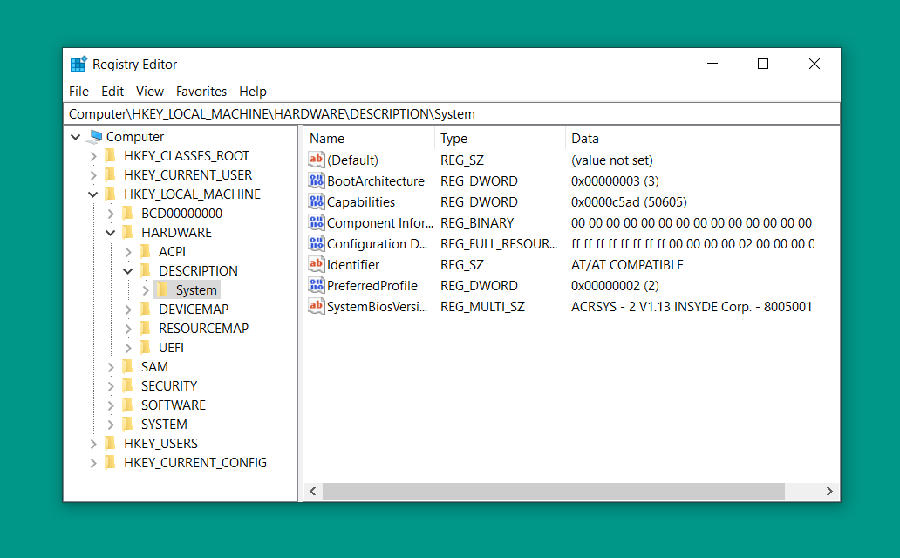Image resolution: width=900 pixels, height=558 pixels.
Task: Click the SystemBiosVersion string value icon
Action: click(317, 306)
